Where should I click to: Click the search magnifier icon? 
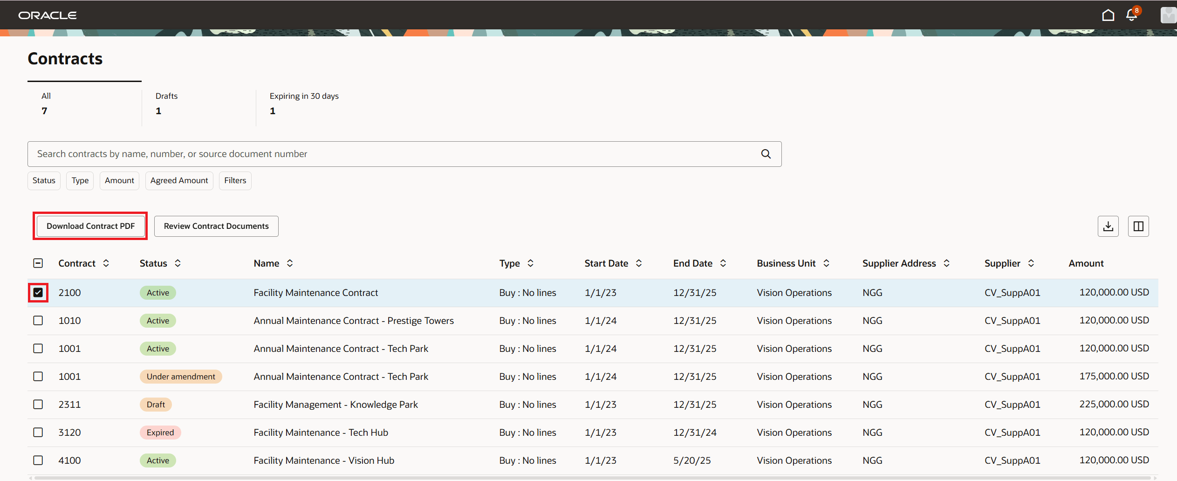tap(766, 154)
